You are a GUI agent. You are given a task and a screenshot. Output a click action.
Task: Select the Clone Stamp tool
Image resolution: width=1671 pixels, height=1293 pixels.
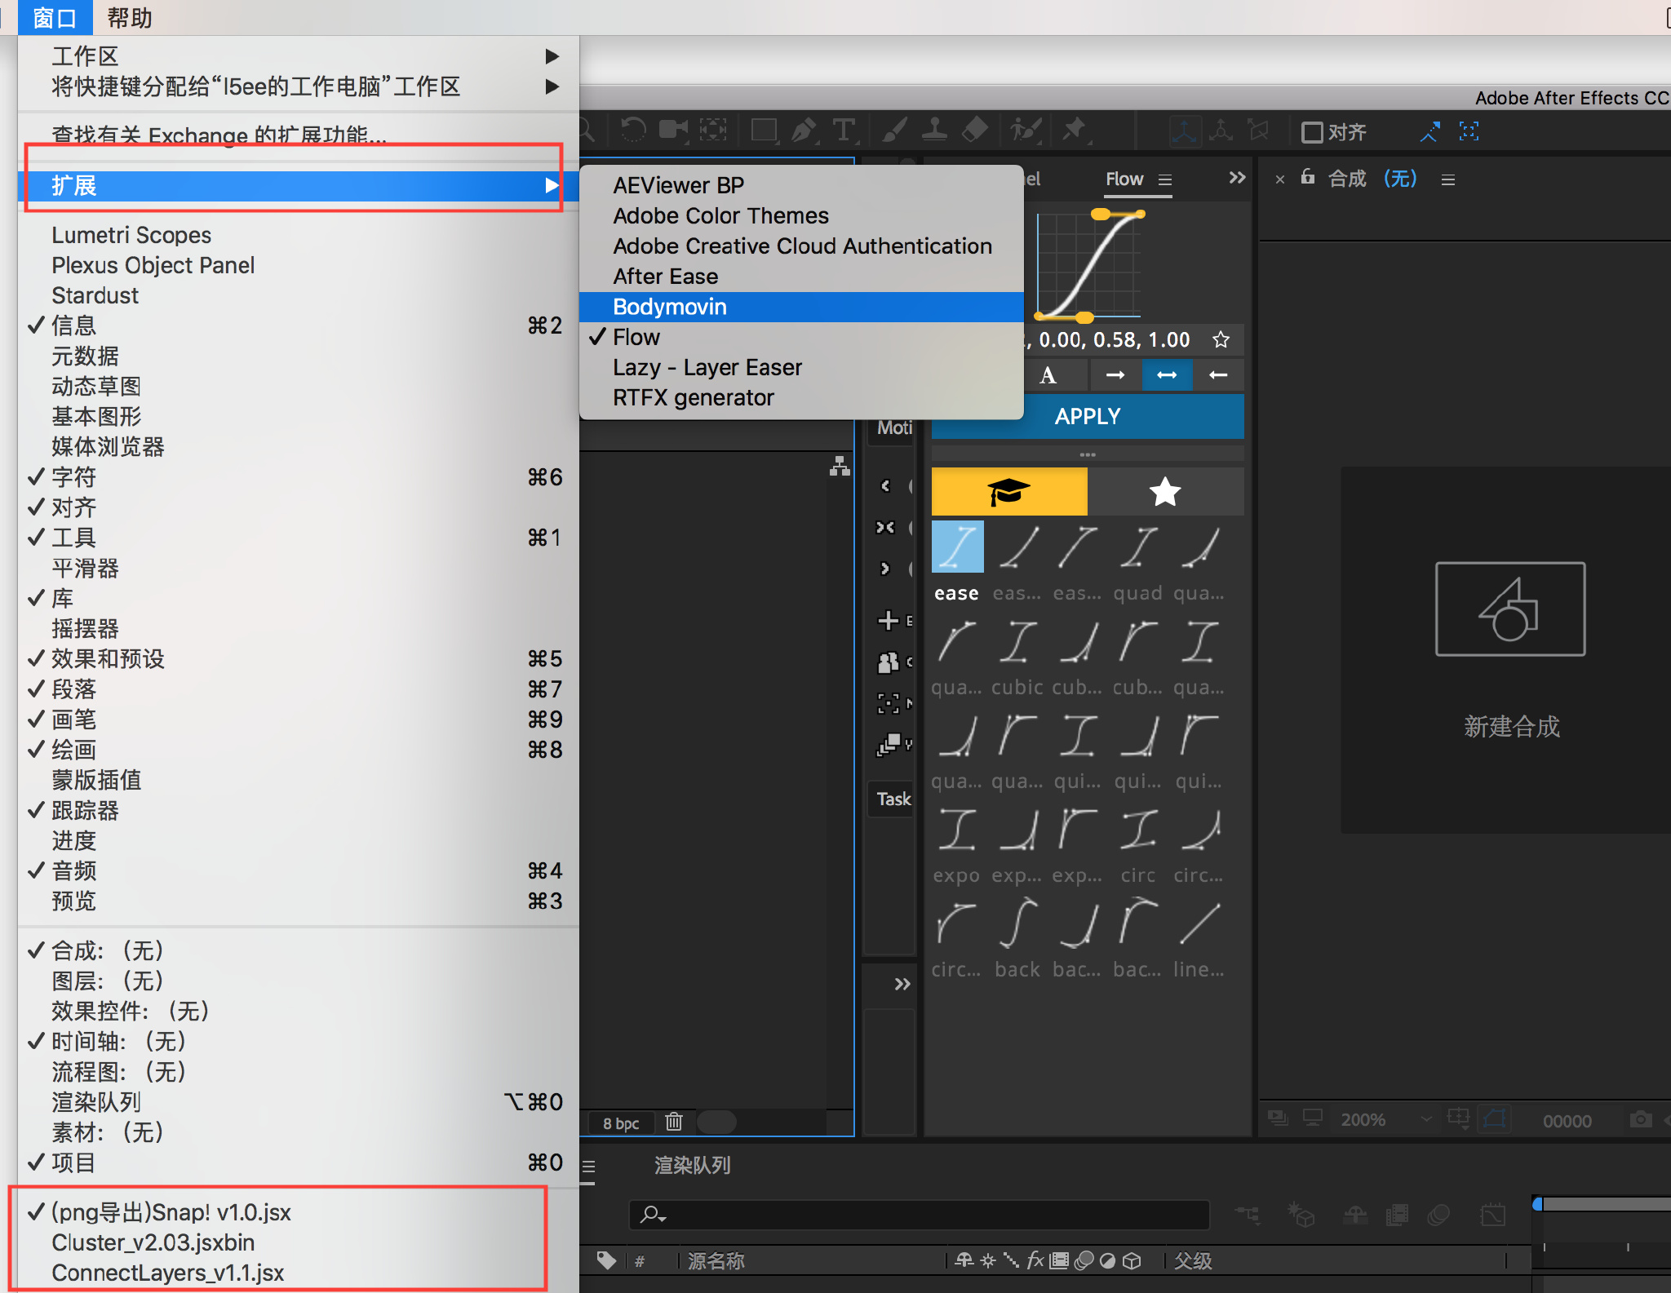click(x=934, y=131)
